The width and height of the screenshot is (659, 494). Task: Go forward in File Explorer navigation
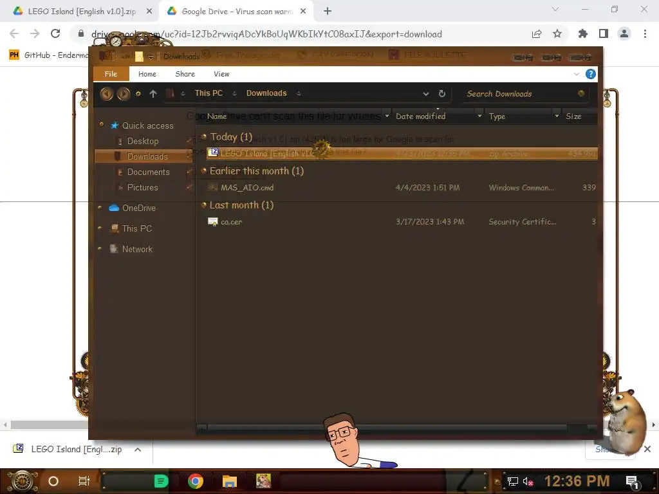click(x=123, y=94)
